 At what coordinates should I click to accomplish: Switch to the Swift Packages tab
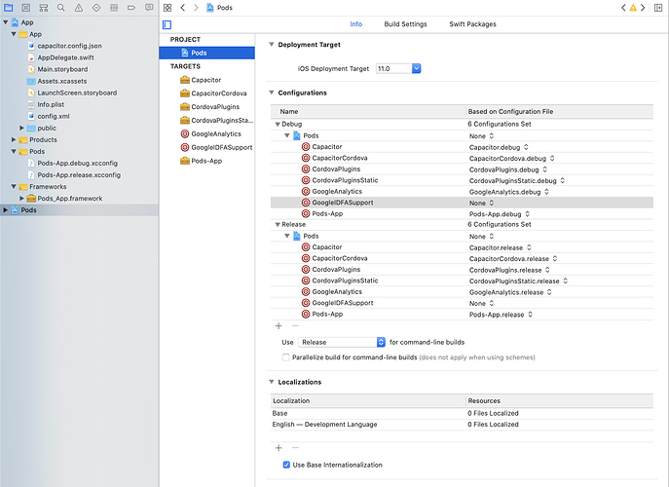pos(472,24)
